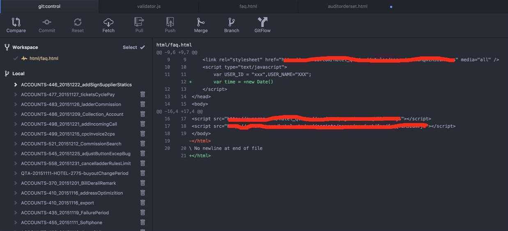Checkout branch ACCOUNTS-521_20151212_CommissionSearch
Screen dimensions: 508x231
click(71, 144)
